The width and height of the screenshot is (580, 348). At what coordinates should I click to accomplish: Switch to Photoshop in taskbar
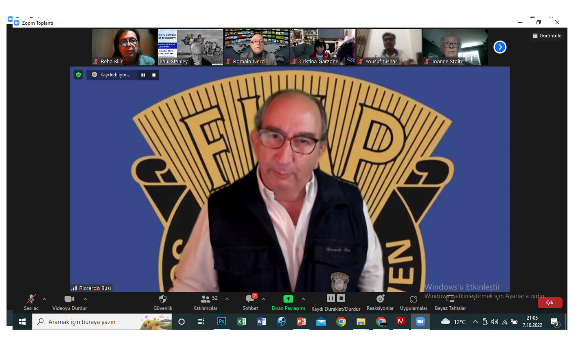point(222,322)
